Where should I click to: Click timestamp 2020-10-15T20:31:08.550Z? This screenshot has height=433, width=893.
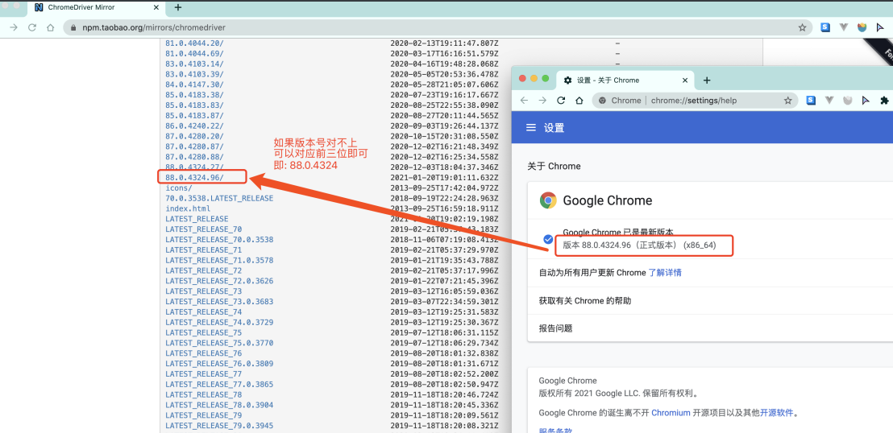click(x=444, y=136)
